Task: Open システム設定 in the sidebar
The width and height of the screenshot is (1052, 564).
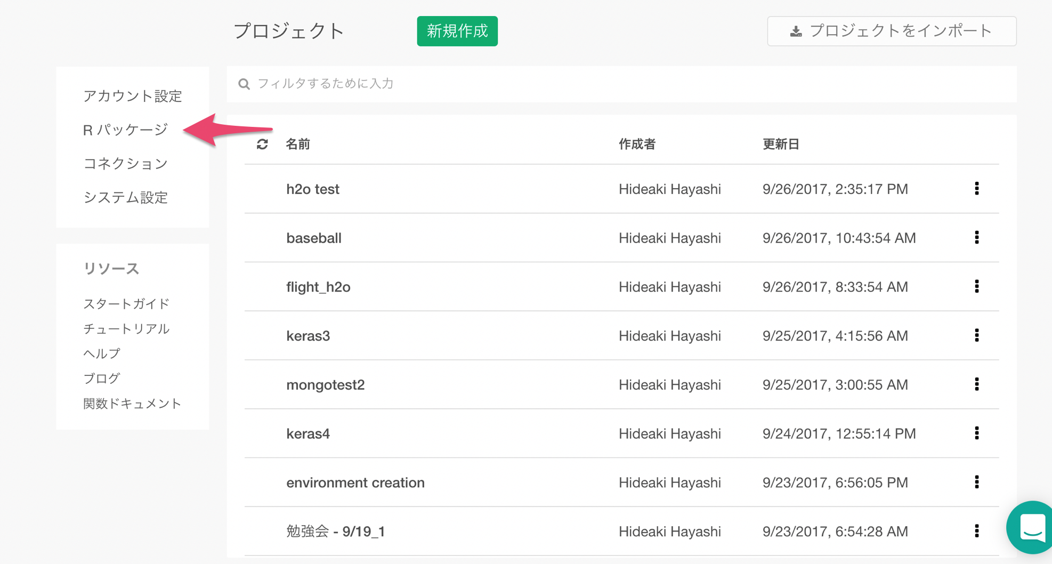Action: pyautogui.click(x=126, y=197)
